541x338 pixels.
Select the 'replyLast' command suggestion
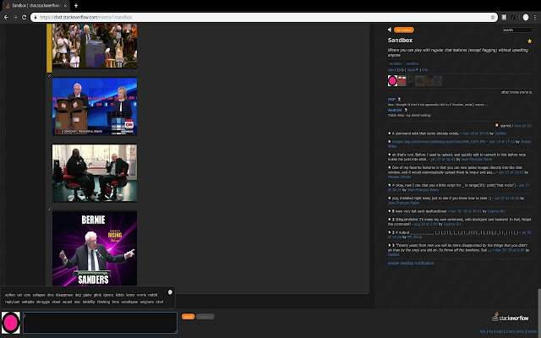tap(12, 303)
